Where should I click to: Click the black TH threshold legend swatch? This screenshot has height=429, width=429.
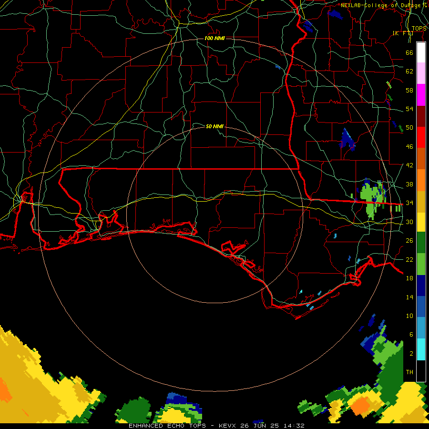tap(421, 371)
